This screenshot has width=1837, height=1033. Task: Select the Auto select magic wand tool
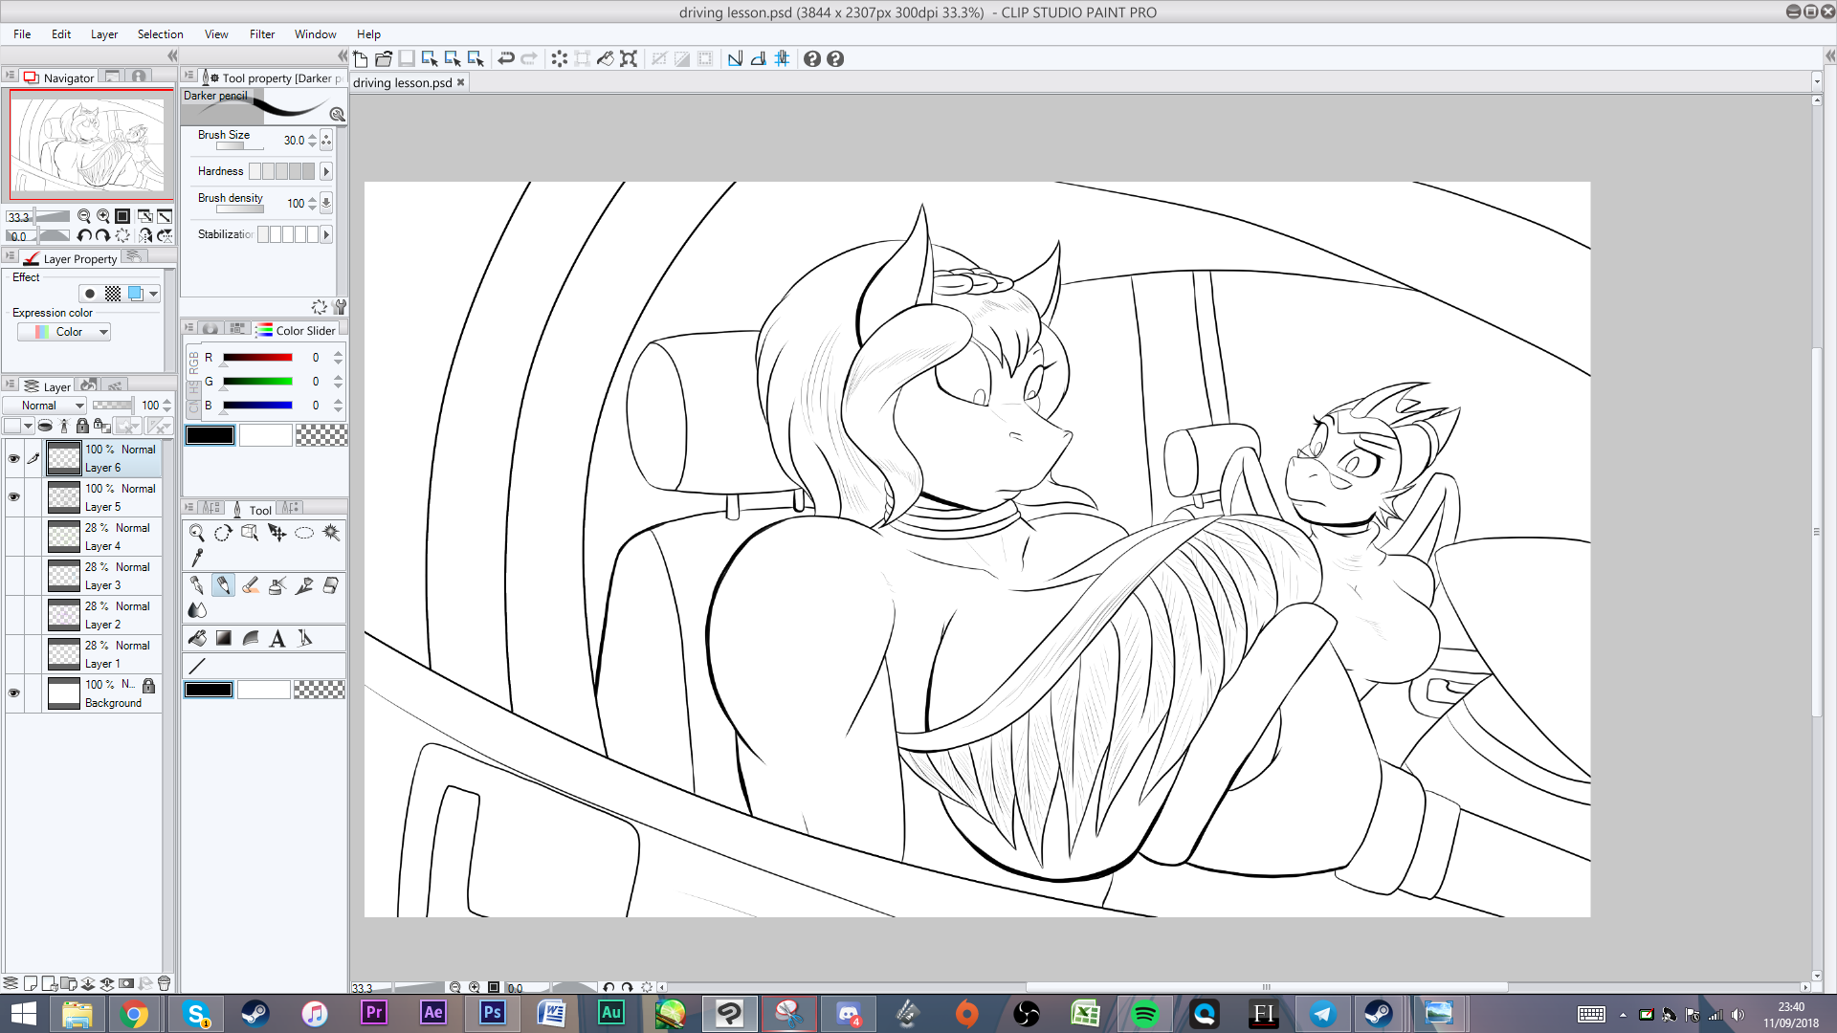coord(331,533)
